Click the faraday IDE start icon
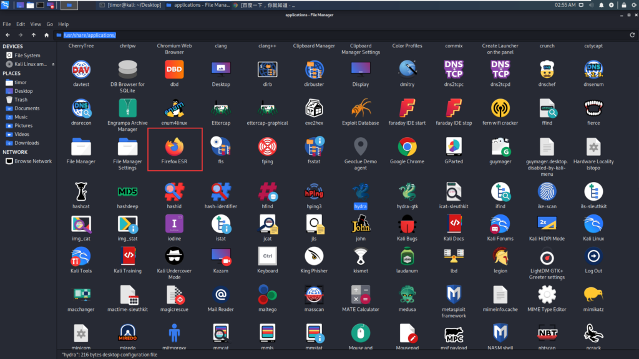 (407, 108)
